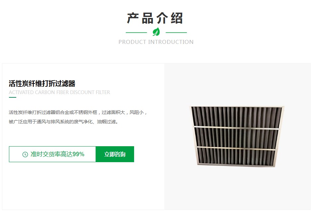Click the 活性炭纤维打折过滤器 product title

tap(42, 83)
